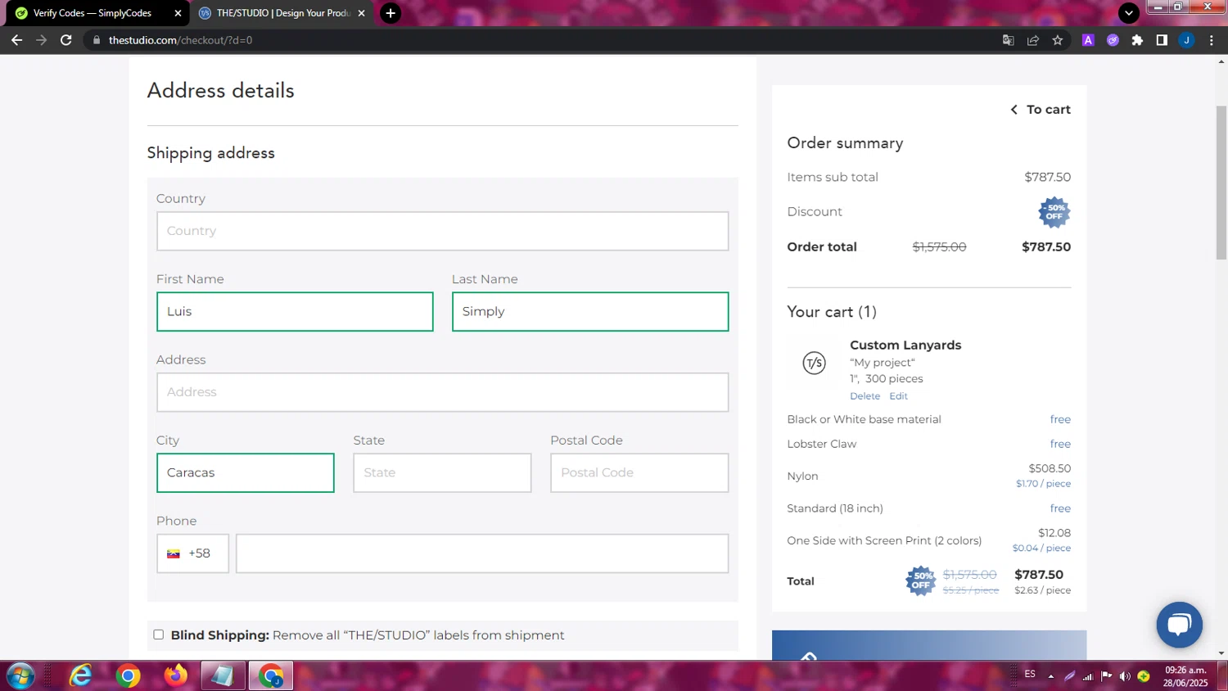Reload the checkout page

[x=66, y=40]
